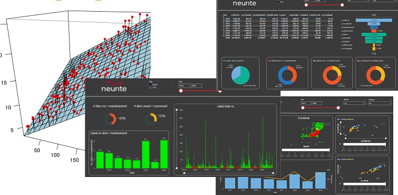This screenshot has width=398, height=195.
Task: Click the Year end input in front dashboard
Action: click(196, 86)
